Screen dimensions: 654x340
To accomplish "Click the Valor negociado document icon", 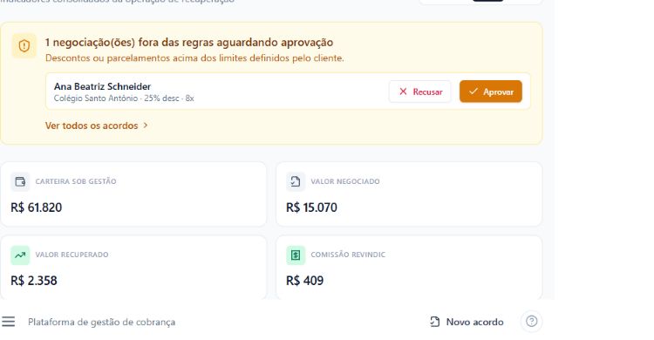I will click(296, 181).
